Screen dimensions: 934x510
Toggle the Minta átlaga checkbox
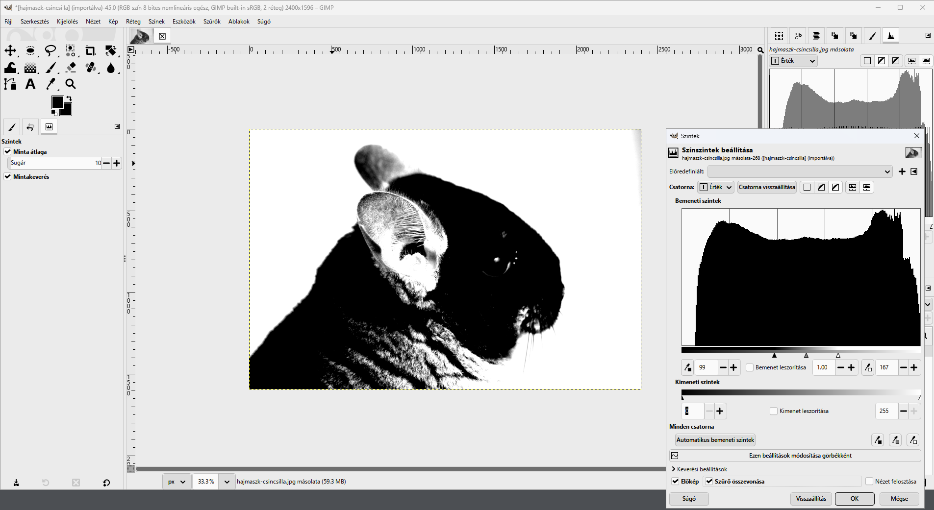8,151
